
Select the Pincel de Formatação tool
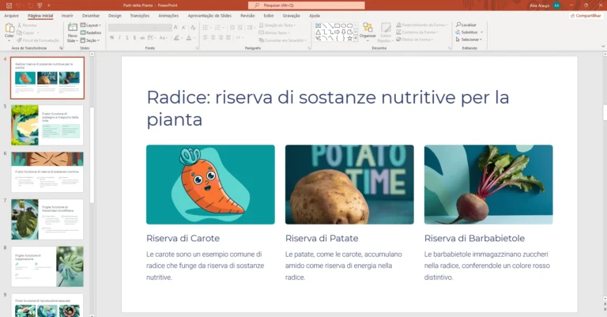coord(38,40)
